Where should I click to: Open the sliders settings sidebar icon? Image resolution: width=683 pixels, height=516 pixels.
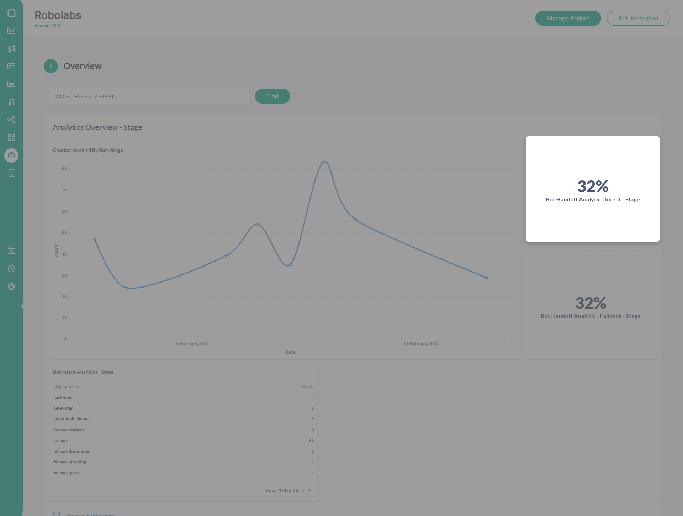[11, 251]
